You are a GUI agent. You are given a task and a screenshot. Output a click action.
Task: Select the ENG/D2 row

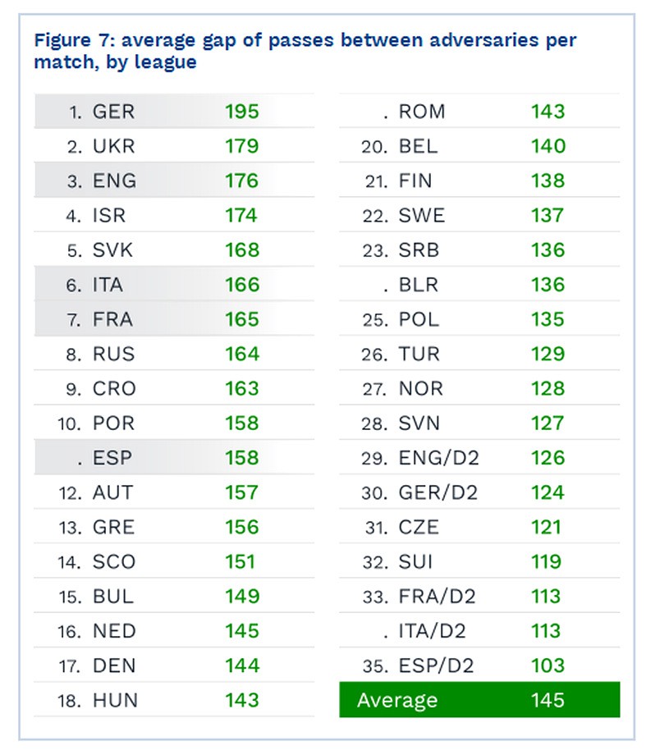pyautogui.click(x=479, y=457)
